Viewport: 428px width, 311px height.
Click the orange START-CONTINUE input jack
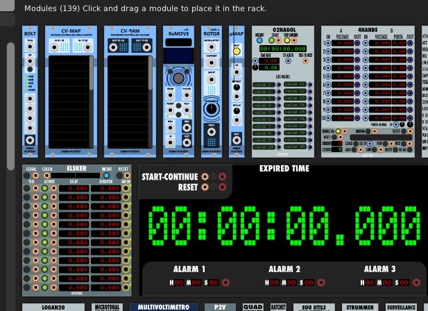pyautogui.click(x=205, y=176)
